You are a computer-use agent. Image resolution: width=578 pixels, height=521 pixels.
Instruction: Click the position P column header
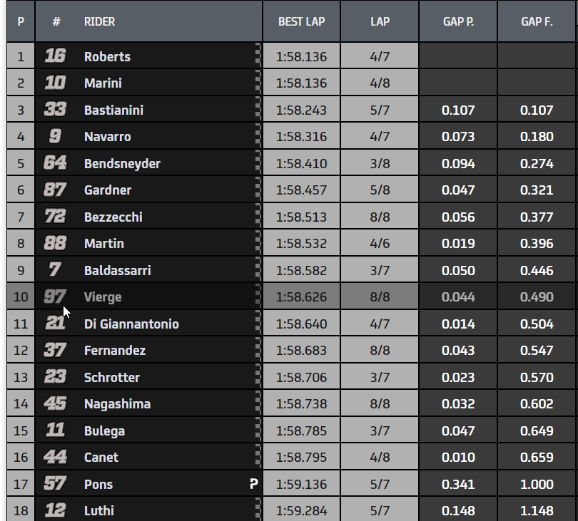point(21,21)
